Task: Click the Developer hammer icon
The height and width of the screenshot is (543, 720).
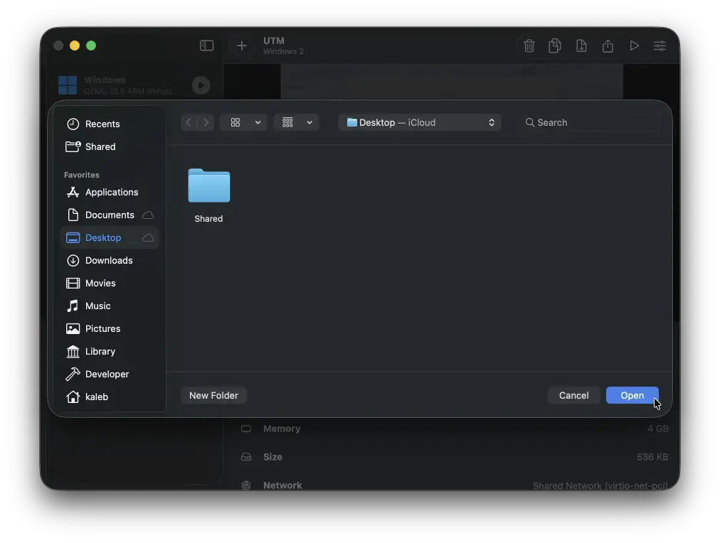Action: tap(73, 375)
